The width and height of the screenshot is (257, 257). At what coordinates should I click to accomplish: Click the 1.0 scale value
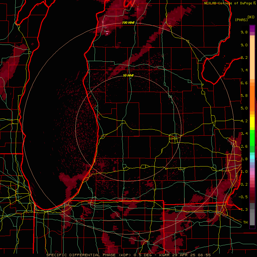[x=244, y=172]
